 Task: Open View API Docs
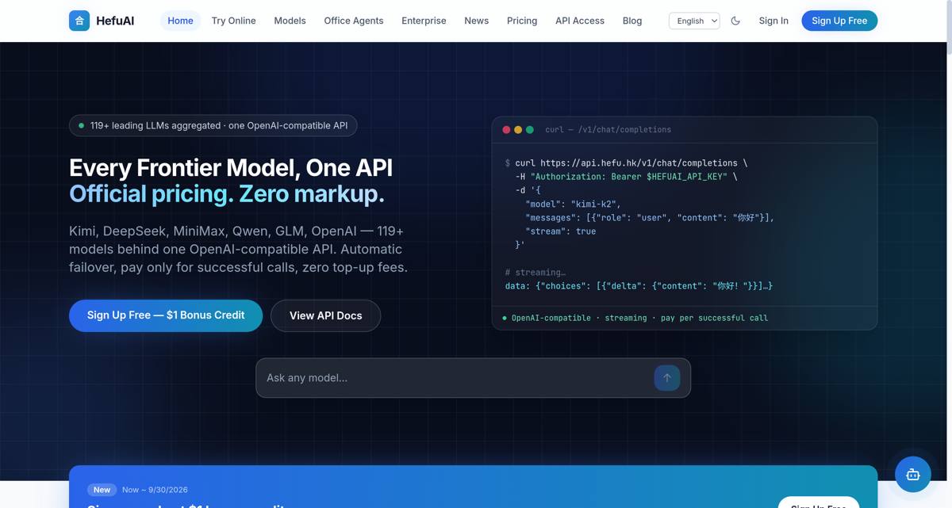[x=325, y=315]
